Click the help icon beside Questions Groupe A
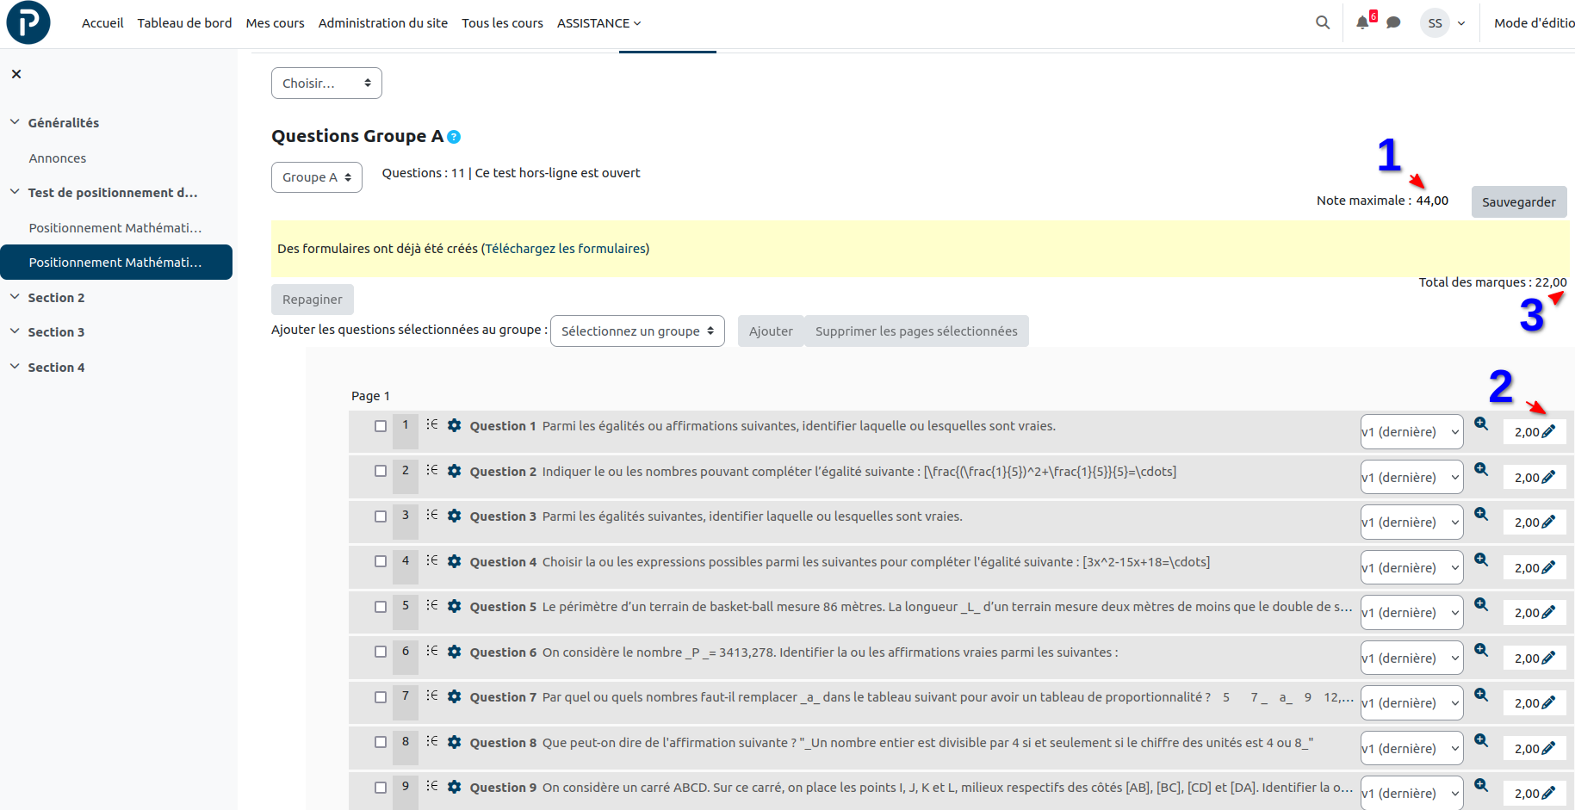The image size is (1575, 810). pyautogui.click(x=454, y=137)
